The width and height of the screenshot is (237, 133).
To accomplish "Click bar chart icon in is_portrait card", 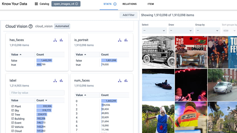I will (x=126, y=40).
